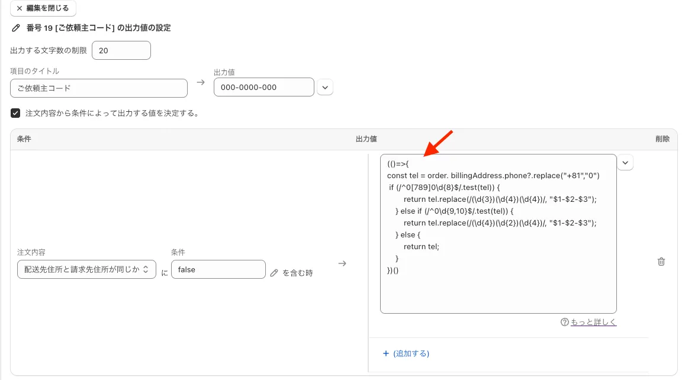Image resolution: width=685 pixels, height=380 pixels.
Task: Click the ご依頼主コード title input field
Action: [x=99, y=88]
